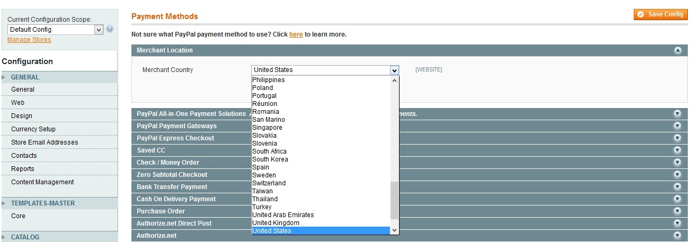Select Slovenia in country list
This screenshot has height=242, width=691.
[x=321, y=144]
